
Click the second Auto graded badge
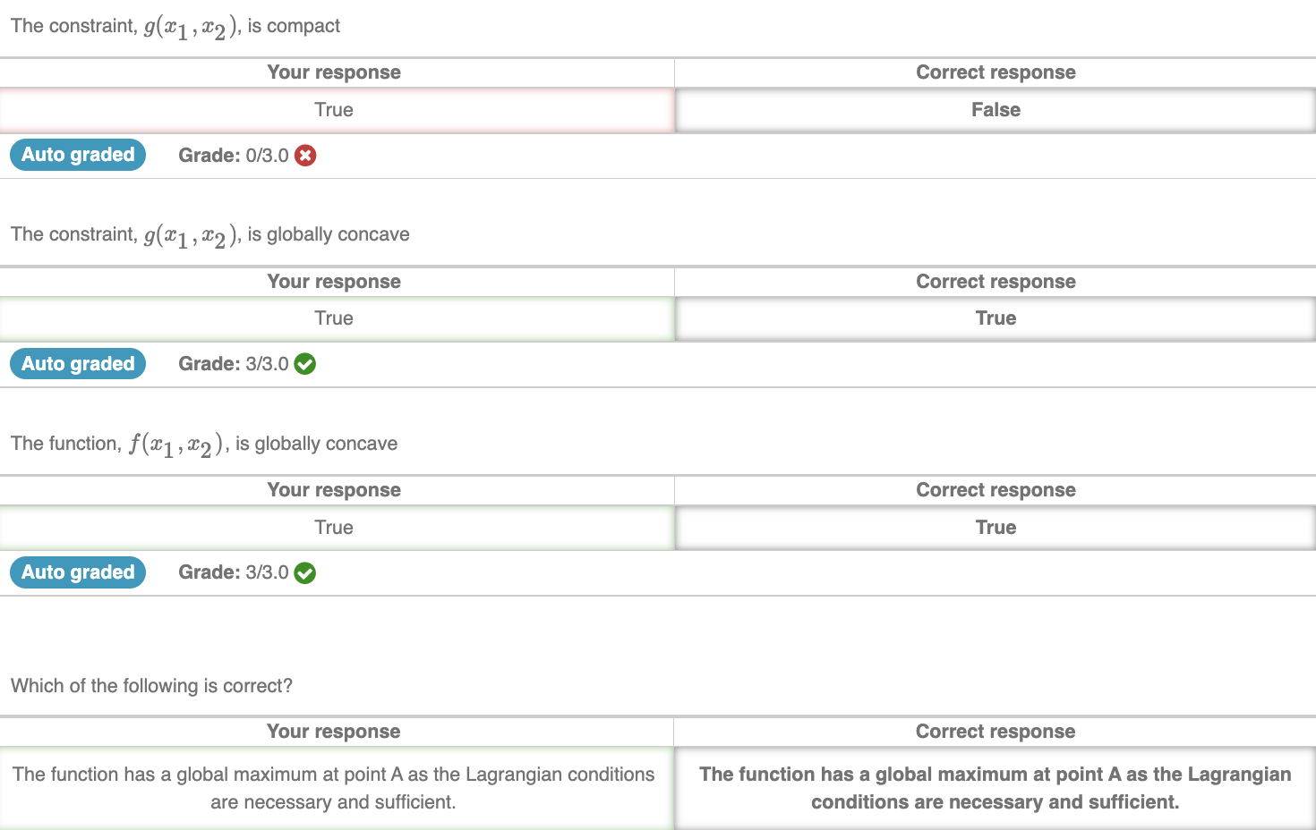78,363
